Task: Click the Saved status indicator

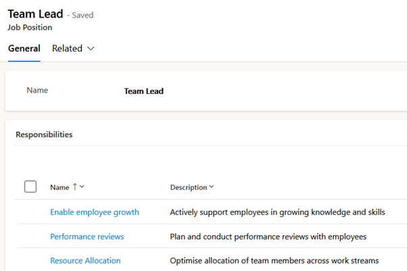Action: pyautogui.click(x=82, y=15)
